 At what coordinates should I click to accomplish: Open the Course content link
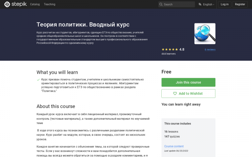(x=174, y=146)
